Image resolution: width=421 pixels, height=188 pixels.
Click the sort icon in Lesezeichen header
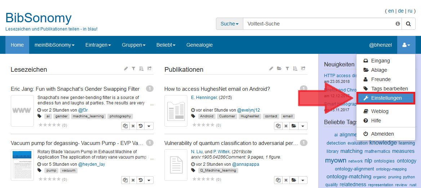(142, 69)
